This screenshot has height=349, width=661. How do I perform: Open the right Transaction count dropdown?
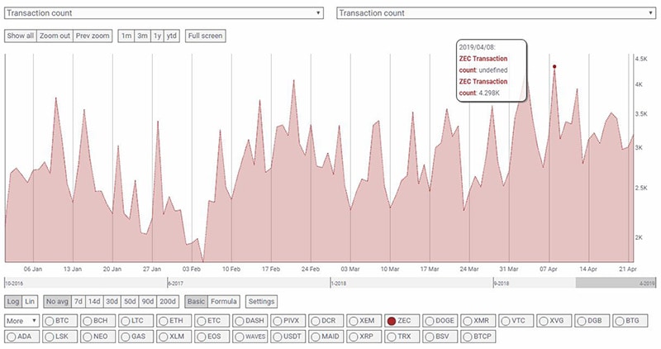[x=496, y=13]
